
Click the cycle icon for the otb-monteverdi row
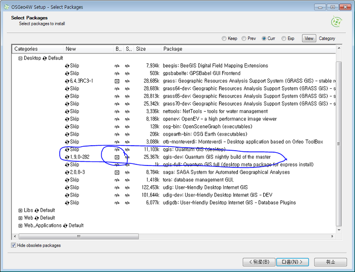[x=67, y=142]
